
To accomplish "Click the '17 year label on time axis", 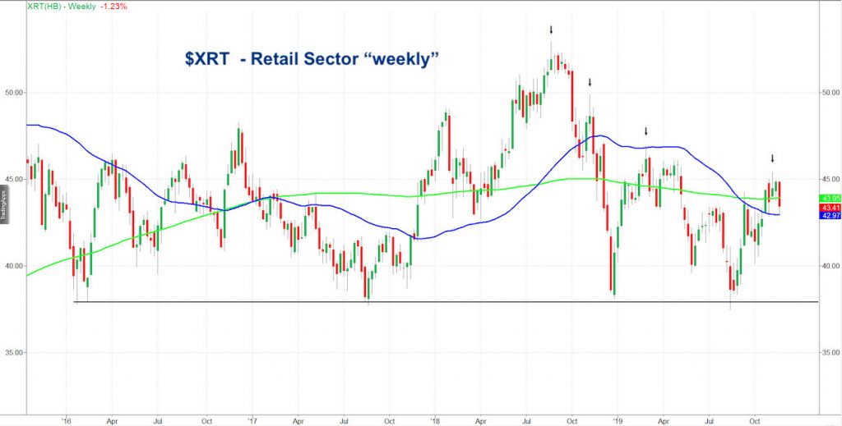I will point(252,419).
